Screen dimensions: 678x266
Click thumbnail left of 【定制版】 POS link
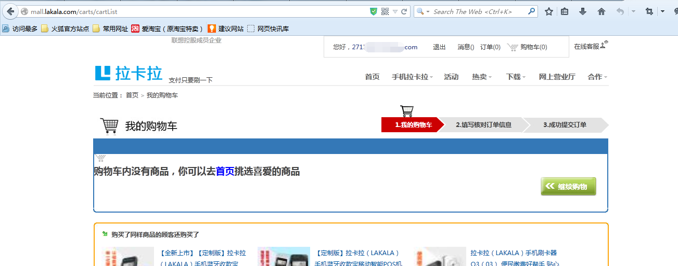click(x=284, y=257)
